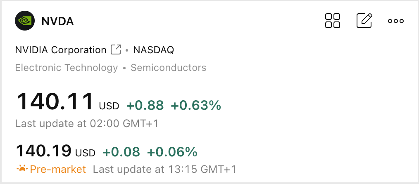Click the edit note icon
This screenshot has width=419, height=184.
coord(364,21)
